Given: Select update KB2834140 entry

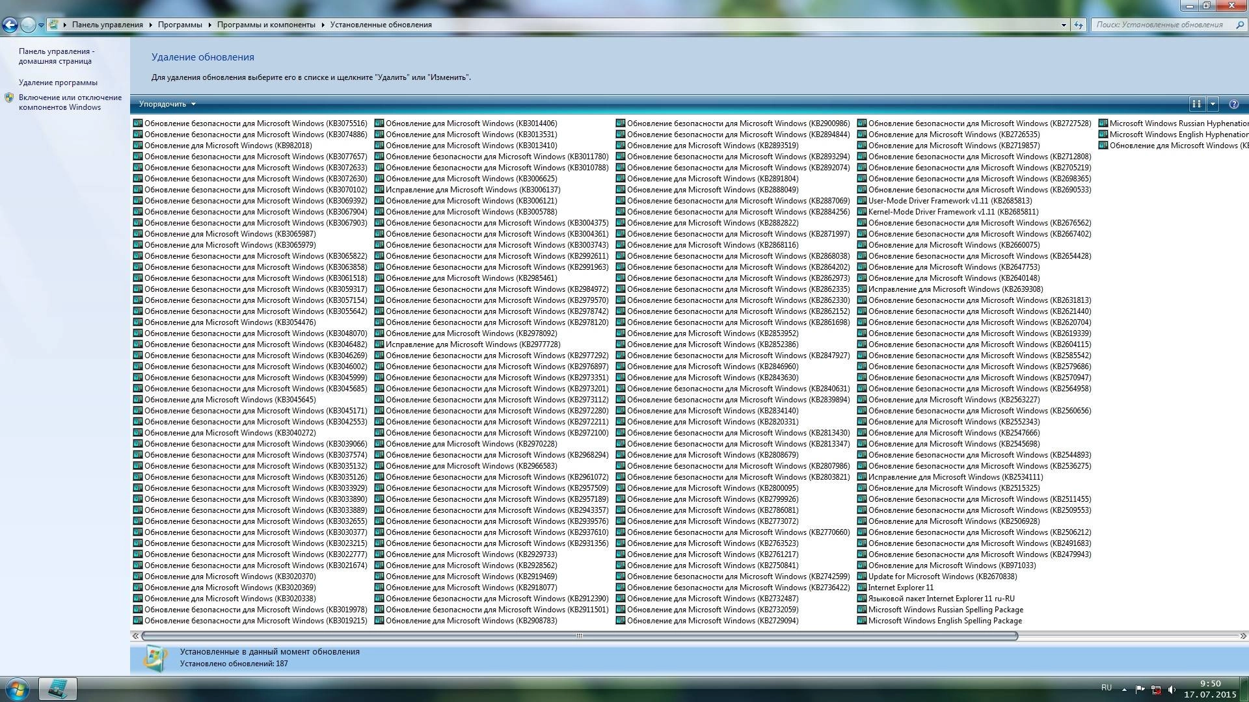Looking at the screenshot, I should (x=707, y=411).
